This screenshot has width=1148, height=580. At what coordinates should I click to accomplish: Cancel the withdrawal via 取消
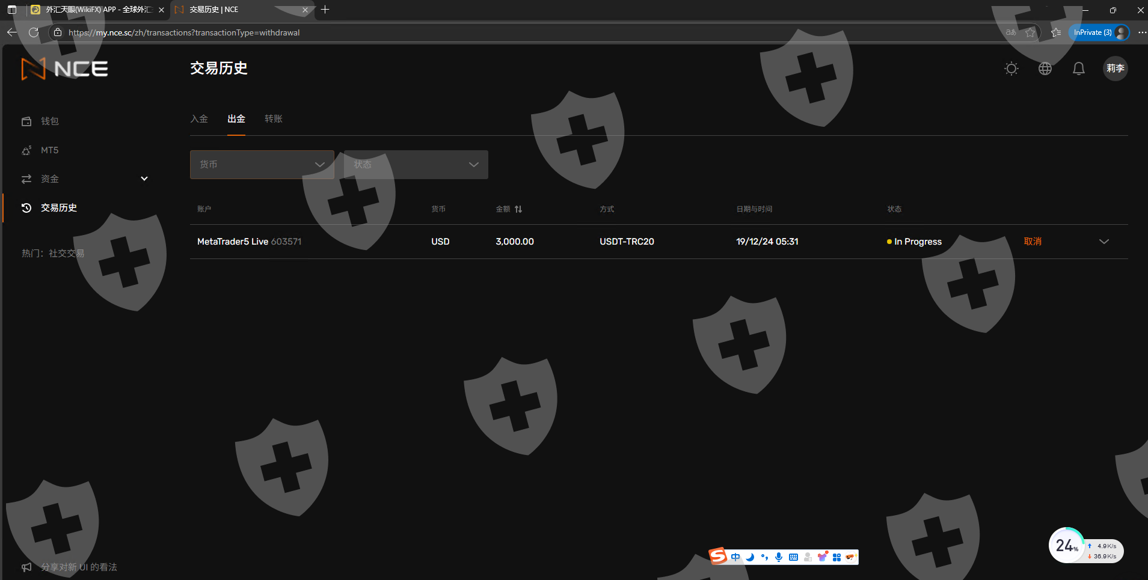point(1033,242)
